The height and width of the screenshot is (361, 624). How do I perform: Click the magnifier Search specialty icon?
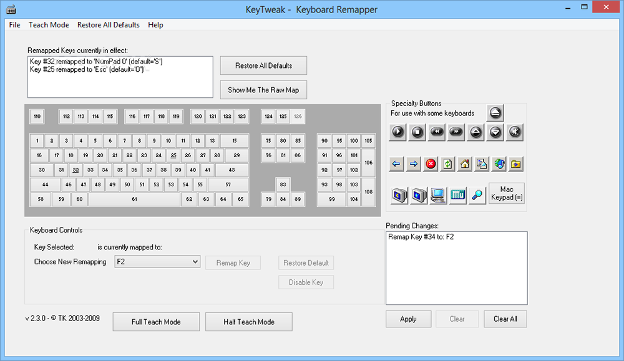click(477, 196)
